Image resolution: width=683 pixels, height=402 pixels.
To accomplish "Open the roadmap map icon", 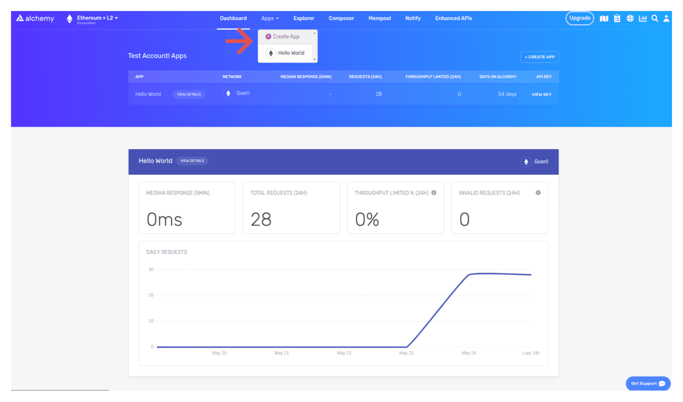I will coord(604,18).
